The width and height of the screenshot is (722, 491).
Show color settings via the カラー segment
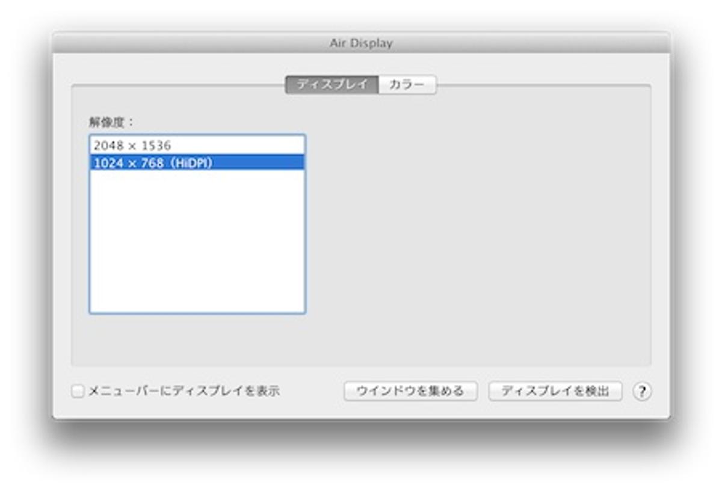[407, 85]
